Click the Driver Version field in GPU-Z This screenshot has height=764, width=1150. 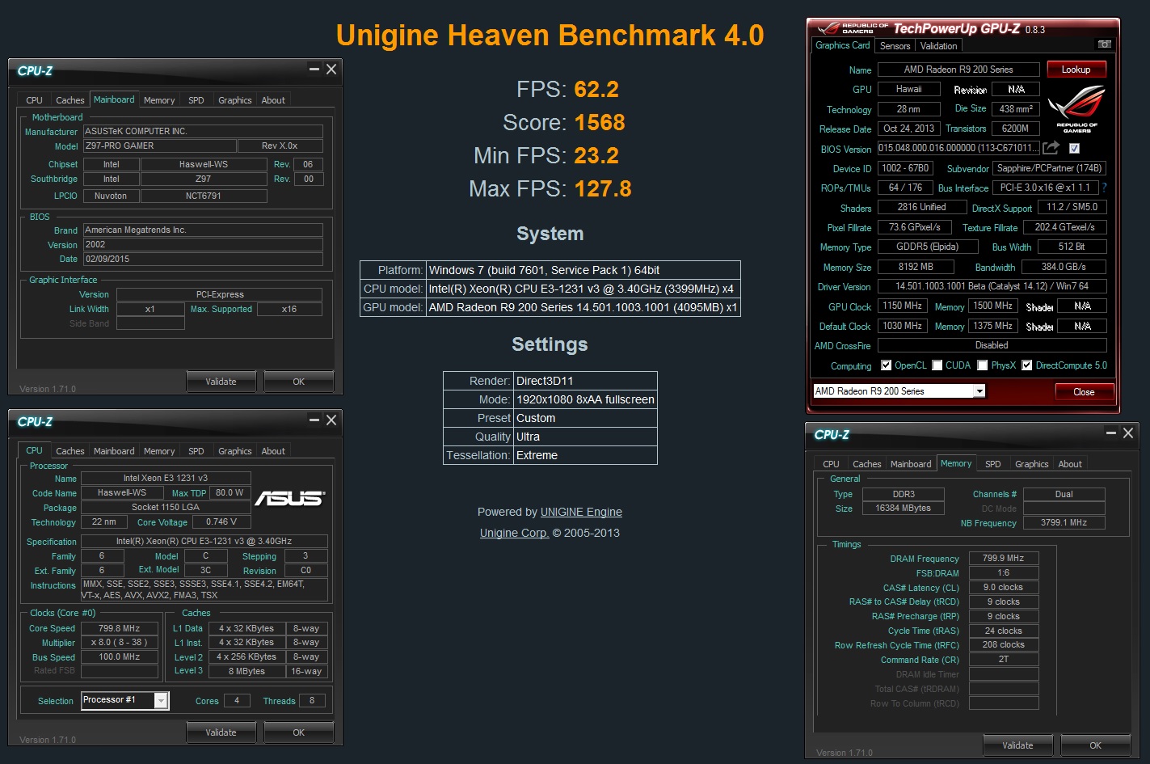click(992, 286)
